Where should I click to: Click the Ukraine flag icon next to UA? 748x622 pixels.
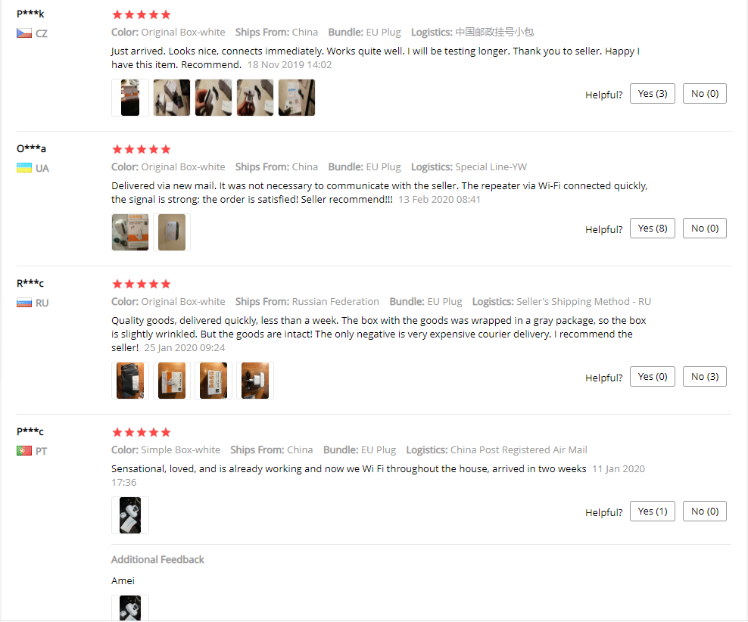click(x=24, y=168)
